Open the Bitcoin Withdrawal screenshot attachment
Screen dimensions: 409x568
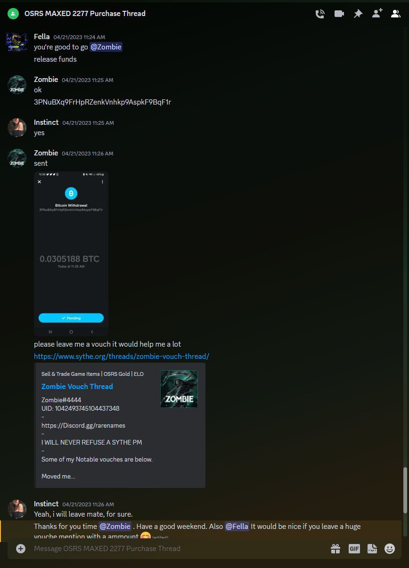pos(71,254)
